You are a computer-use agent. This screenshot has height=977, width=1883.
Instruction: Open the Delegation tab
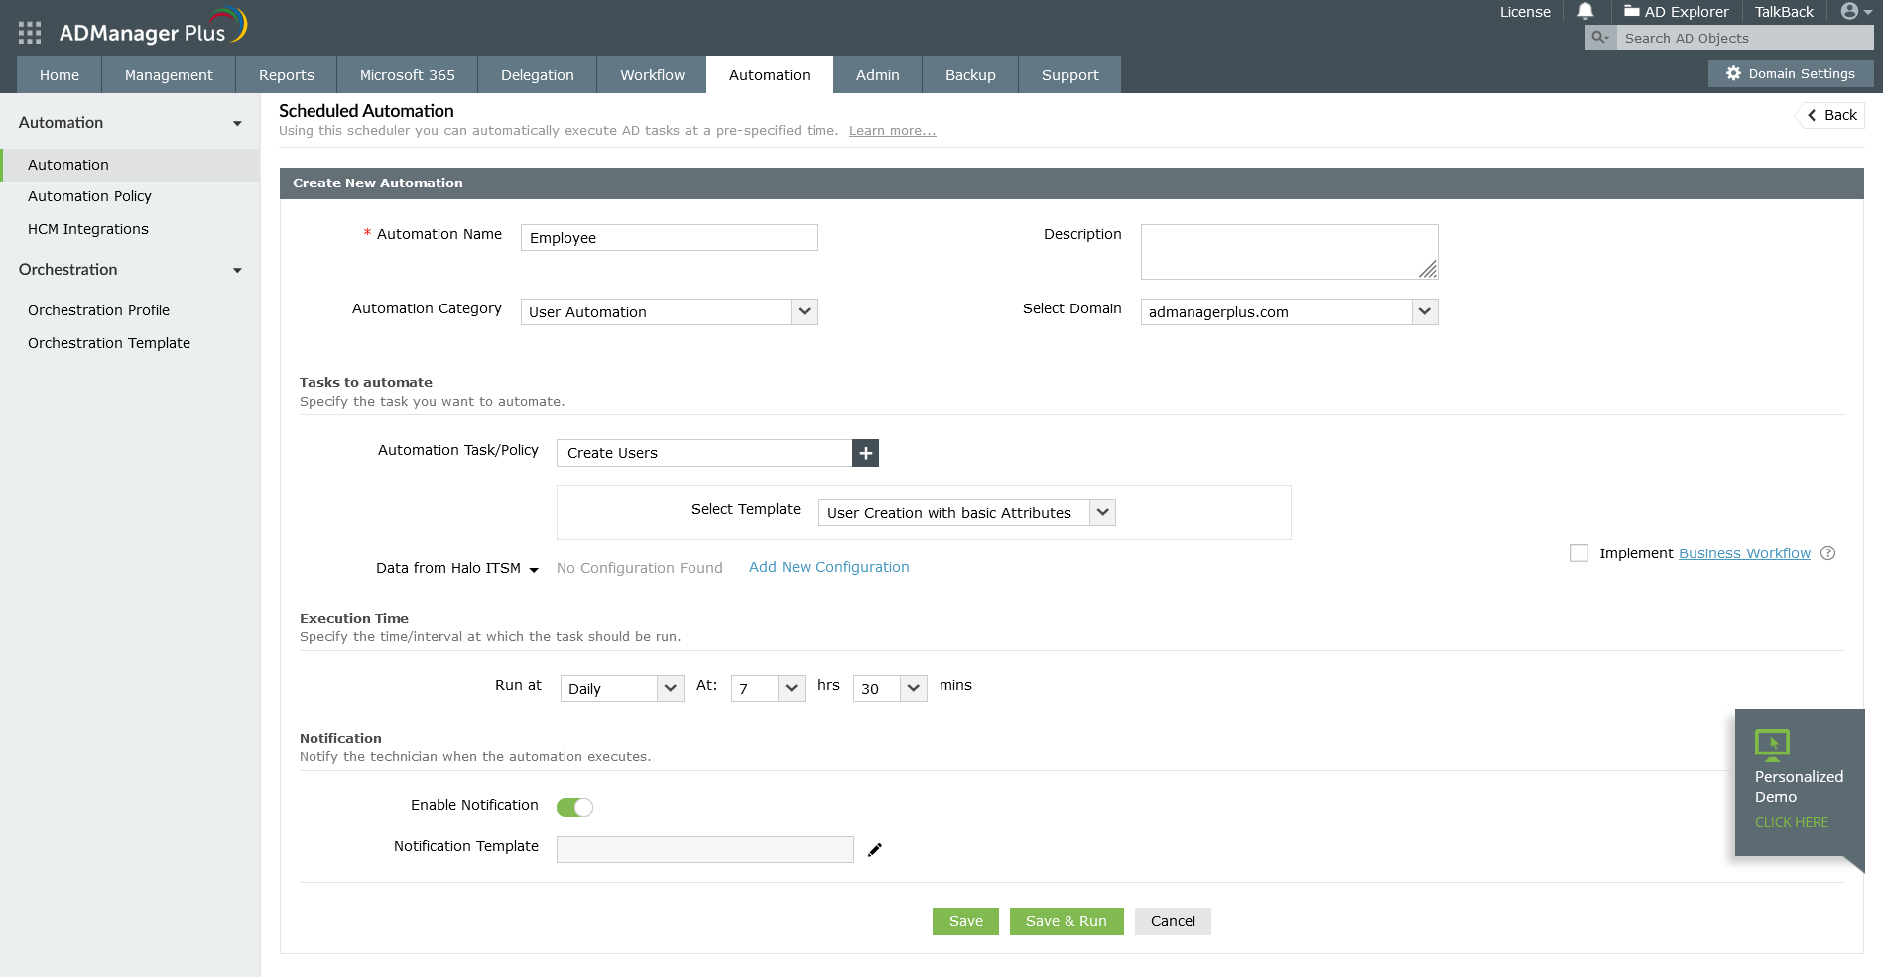tap(537, 75)
